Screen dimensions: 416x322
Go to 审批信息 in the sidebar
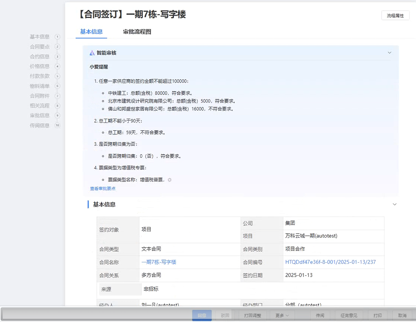tap(40, 115)
